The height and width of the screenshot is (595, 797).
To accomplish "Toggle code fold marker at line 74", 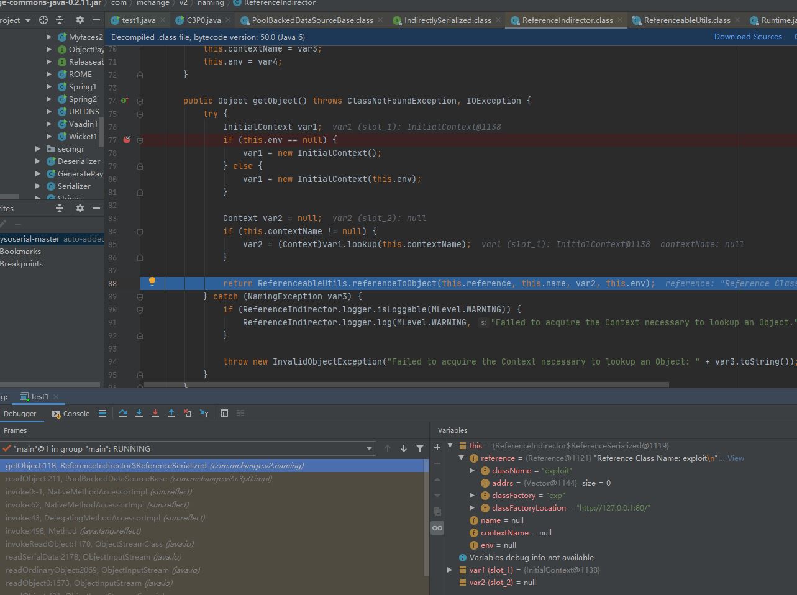I will [x=140, y=101].
